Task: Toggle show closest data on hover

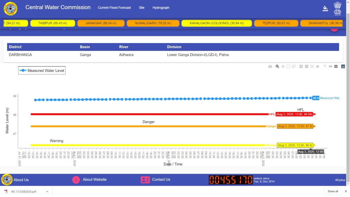Action: point(330,66)
